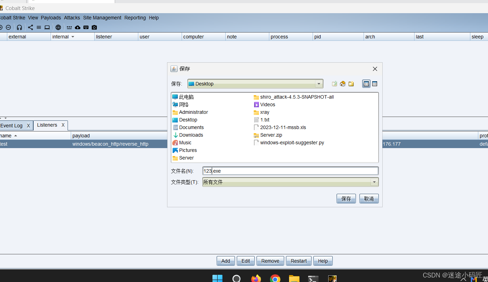Viewport: 488px width, 282px height.
Task: Open the Site Management menu
Action: [102, 18]
